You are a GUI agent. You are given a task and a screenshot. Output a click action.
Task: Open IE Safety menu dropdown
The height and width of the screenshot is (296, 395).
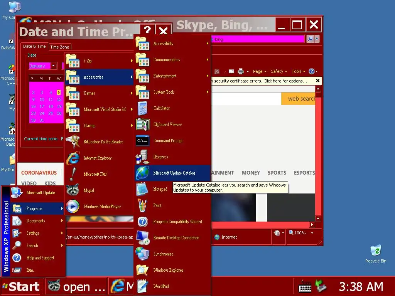pos(279,71)
